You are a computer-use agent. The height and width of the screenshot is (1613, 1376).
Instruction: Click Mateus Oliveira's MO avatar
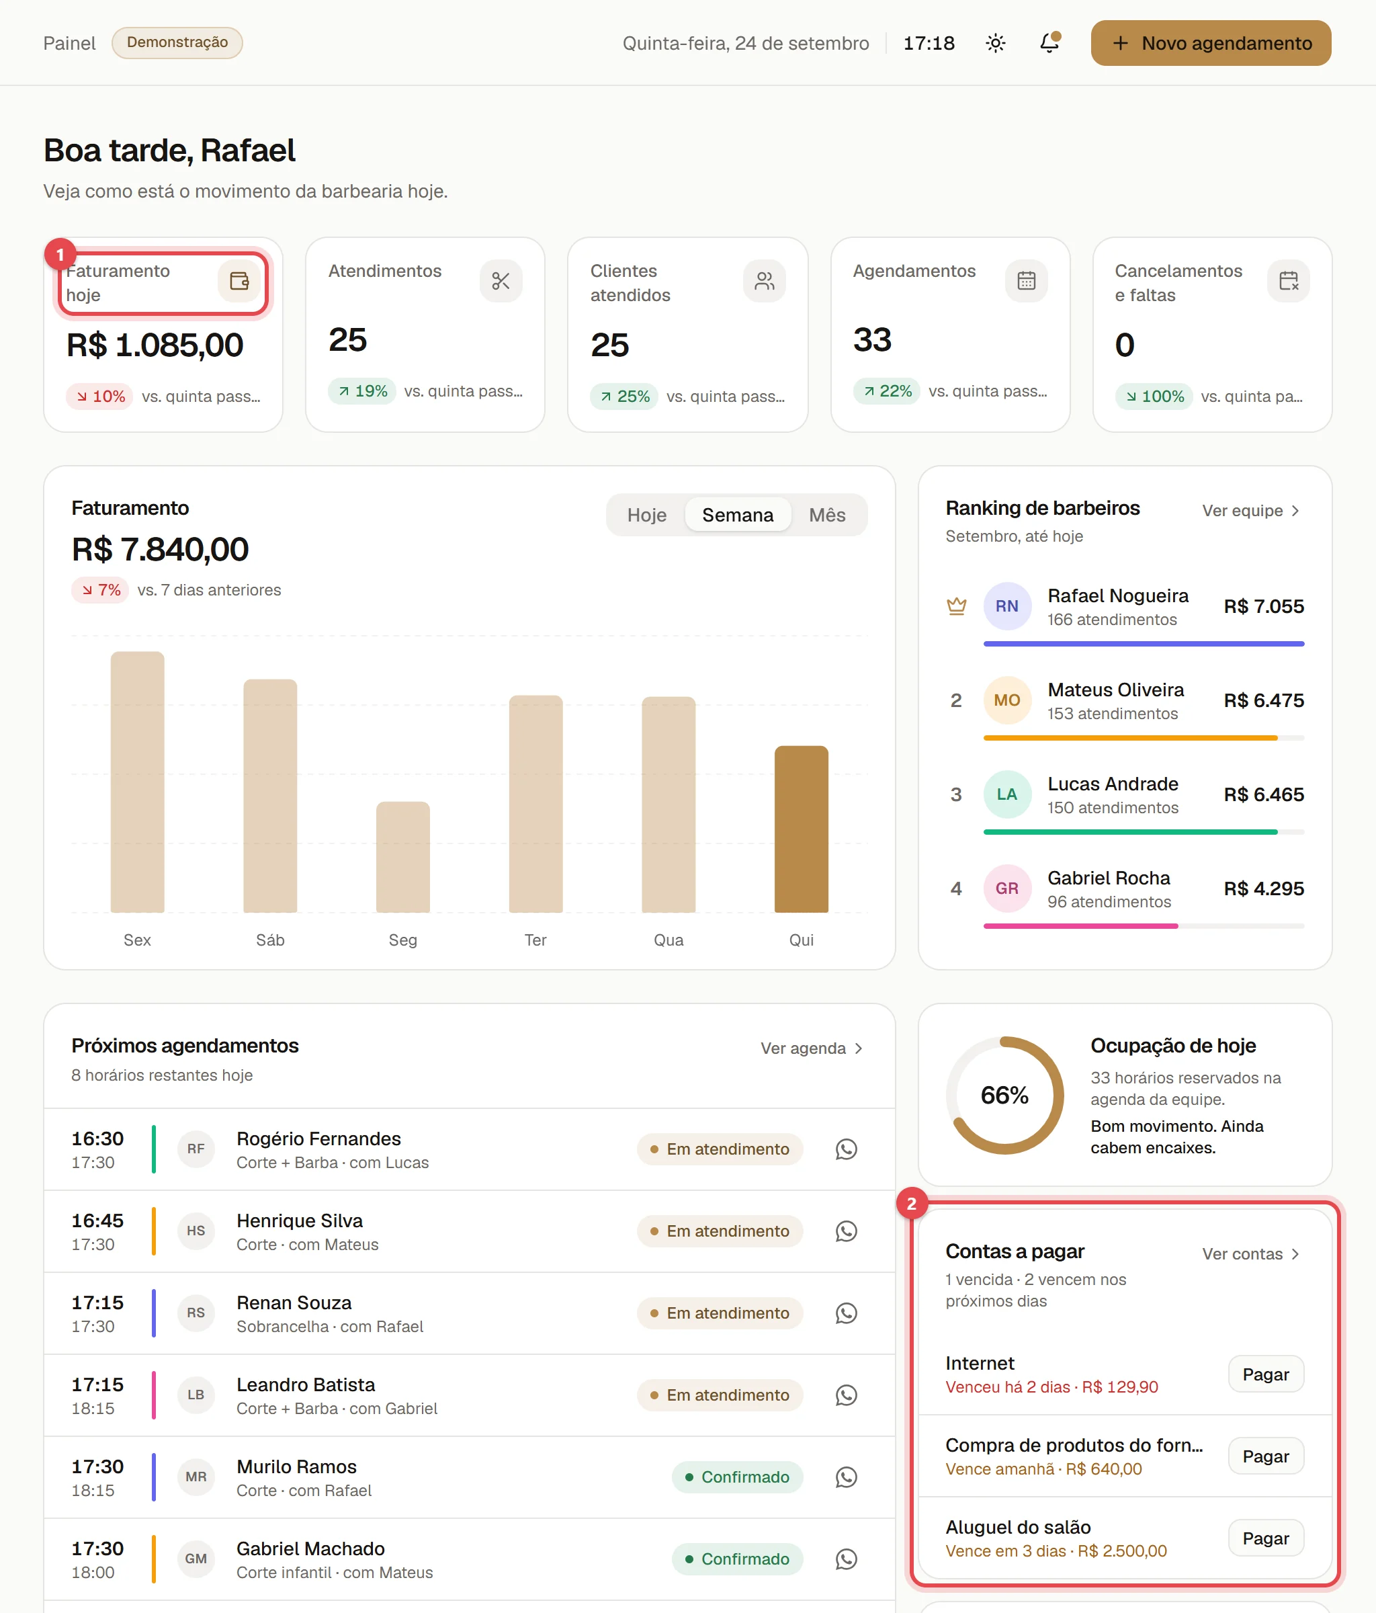[1006, 700]
